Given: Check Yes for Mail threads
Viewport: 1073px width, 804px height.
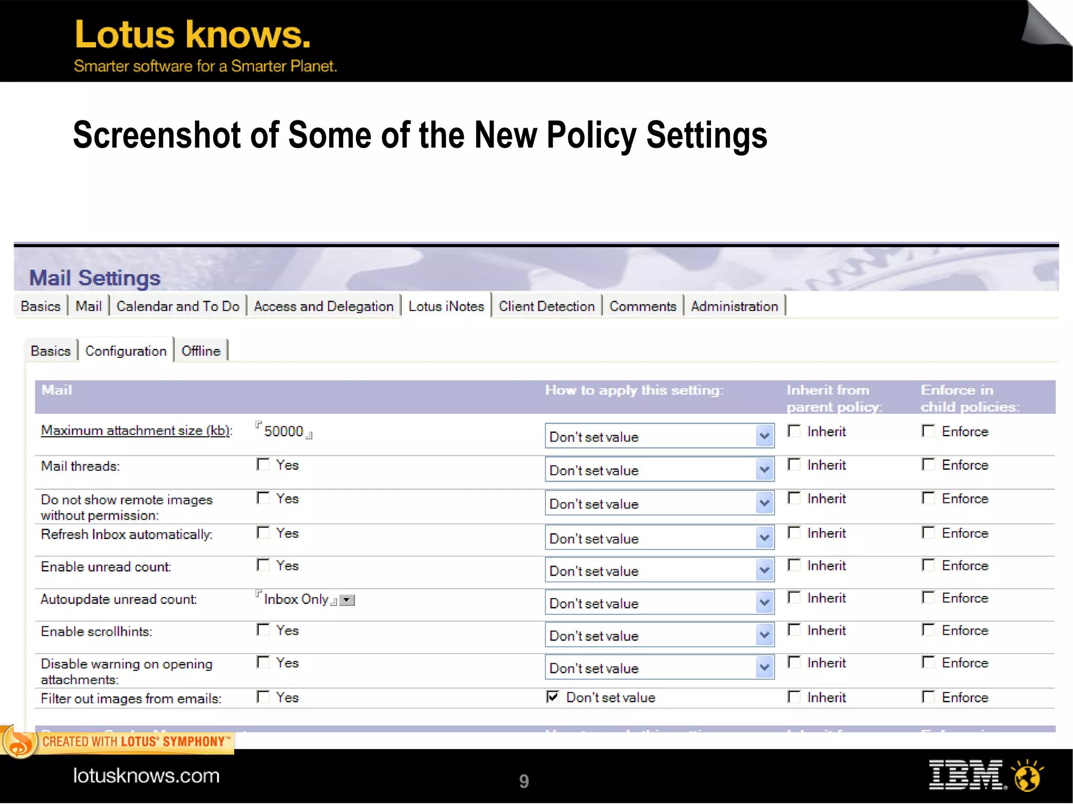Looking at the screenshot, I should [x=263, y=465].
